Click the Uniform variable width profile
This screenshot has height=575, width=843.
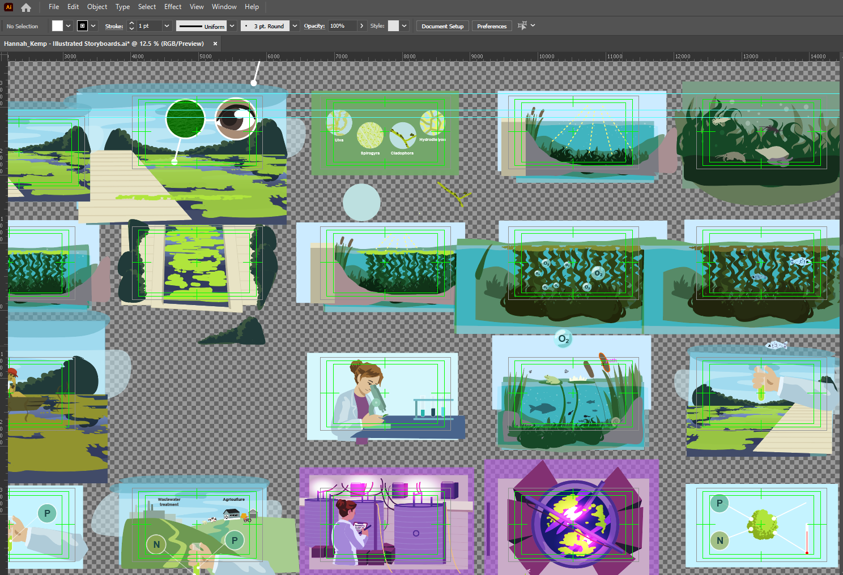pyautogui.click(x=201, y=26)
